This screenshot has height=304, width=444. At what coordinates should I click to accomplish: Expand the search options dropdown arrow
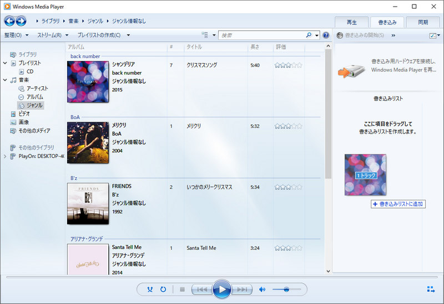(x=317, y=35)
